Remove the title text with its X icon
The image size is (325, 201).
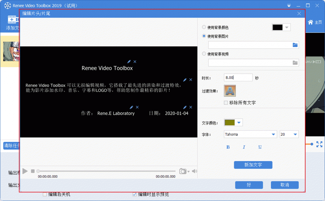tap(135, 62)
